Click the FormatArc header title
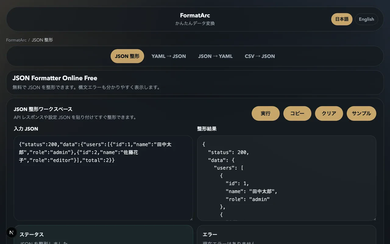The height and width of the screenshot is (244, 390). 195,15
